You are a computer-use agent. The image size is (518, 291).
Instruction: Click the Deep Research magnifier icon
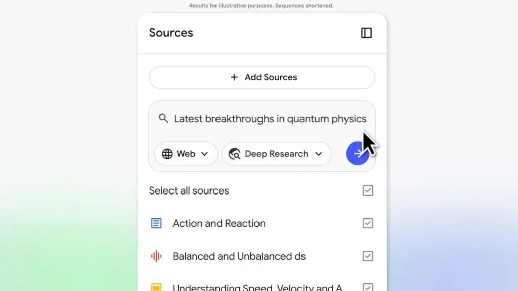tap(234, 154)
